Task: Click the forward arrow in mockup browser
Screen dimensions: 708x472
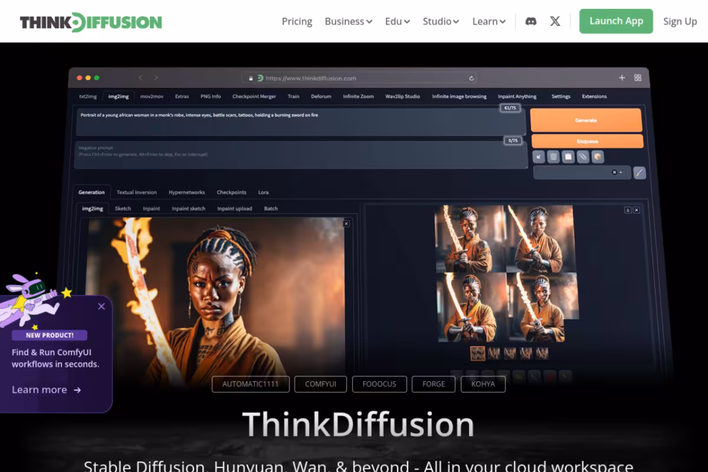Action: tap(156, 78)
